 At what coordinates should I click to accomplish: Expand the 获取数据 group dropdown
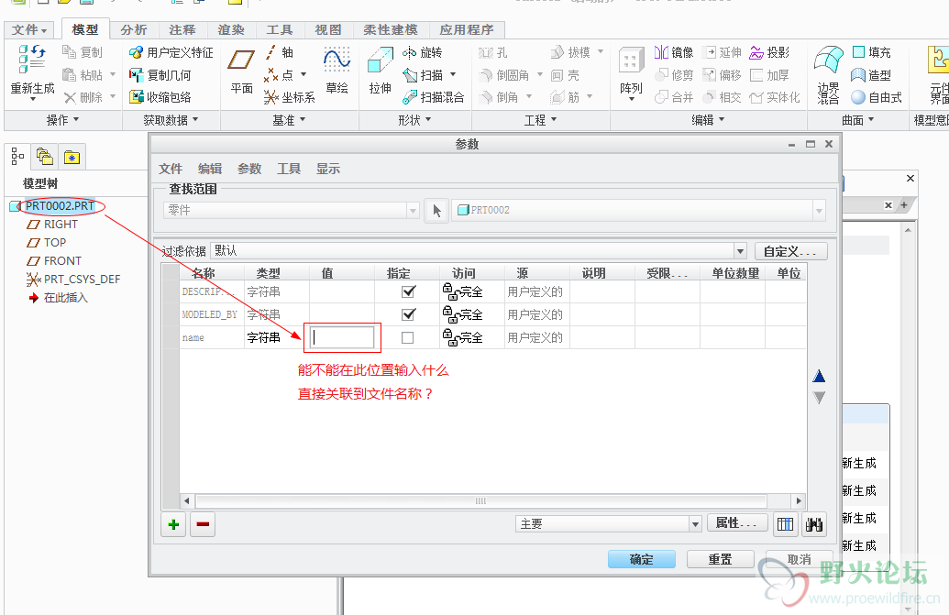click(171, 120)
